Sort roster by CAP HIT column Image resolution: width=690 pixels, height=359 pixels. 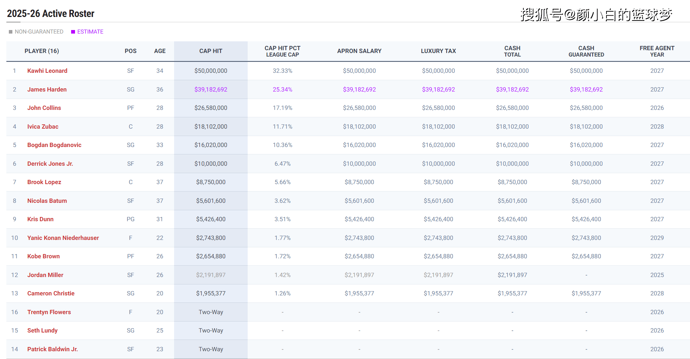[x=211, y=51]
